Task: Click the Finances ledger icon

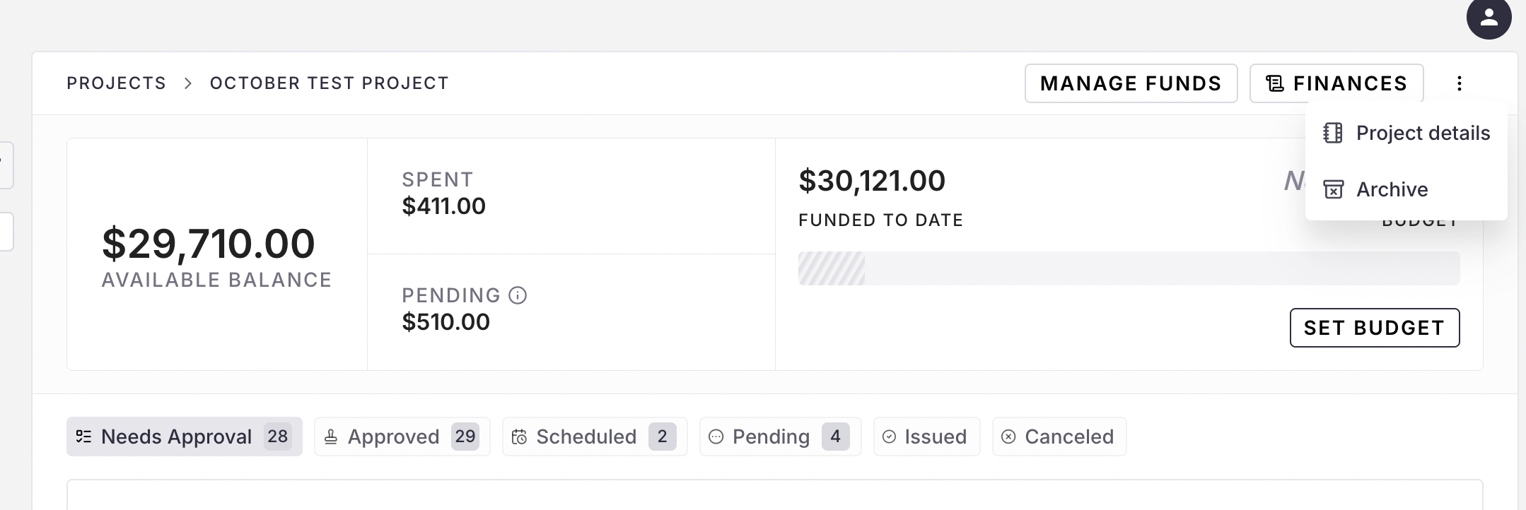Action: coord(1275,83)
